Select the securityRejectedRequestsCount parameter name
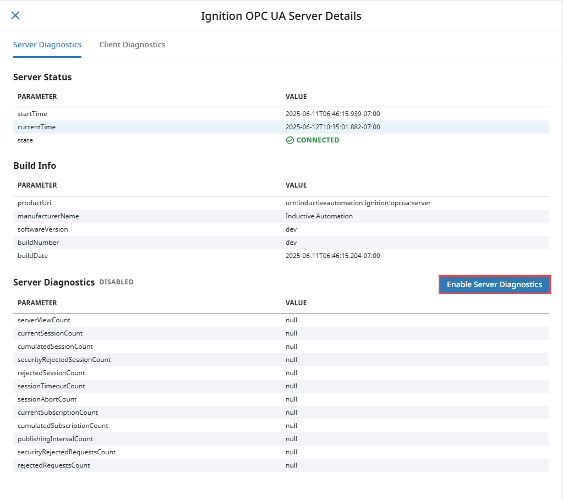The image size is (563, 500). coord(67,452)
